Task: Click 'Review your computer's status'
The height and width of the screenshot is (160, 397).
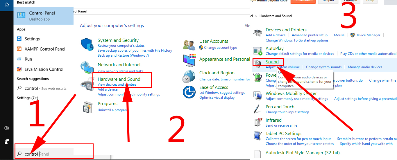Action: 121,46
